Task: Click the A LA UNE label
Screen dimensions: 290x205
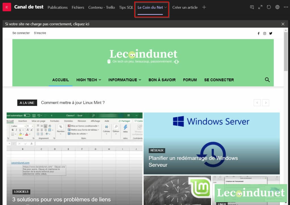Action: pos(27,103)
